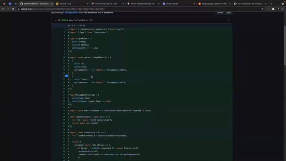
Task: Click line number 27 in the diff
Action: click(x=63, y=110)
